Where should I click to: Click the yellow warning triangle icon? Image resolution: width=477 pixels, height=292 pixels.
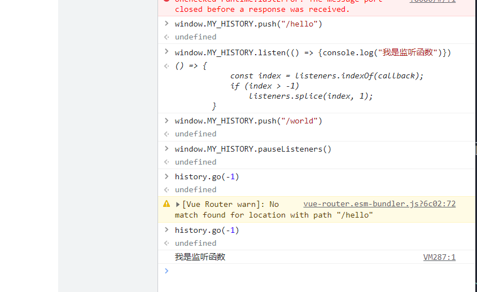click(x=167, y=204)
